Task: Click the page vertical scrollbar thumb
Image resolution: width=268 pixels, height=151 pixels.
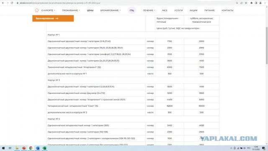Action: point(267,45)
